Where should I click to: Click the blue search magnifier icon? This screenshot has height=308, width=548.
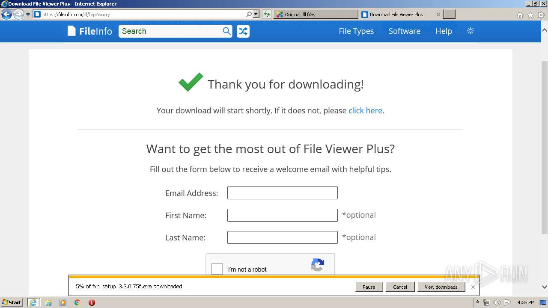tap(227, 31)
